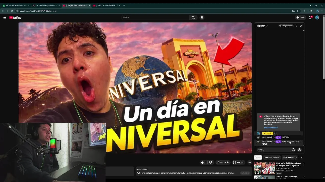The image size is (325, 182).
Task: Open browser profile avatar
Action: pos(317,11)
